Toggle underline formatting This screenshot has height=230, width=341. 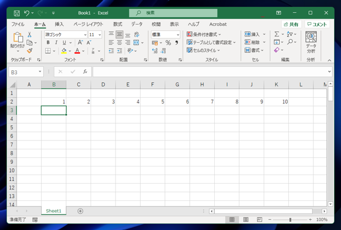64,43
